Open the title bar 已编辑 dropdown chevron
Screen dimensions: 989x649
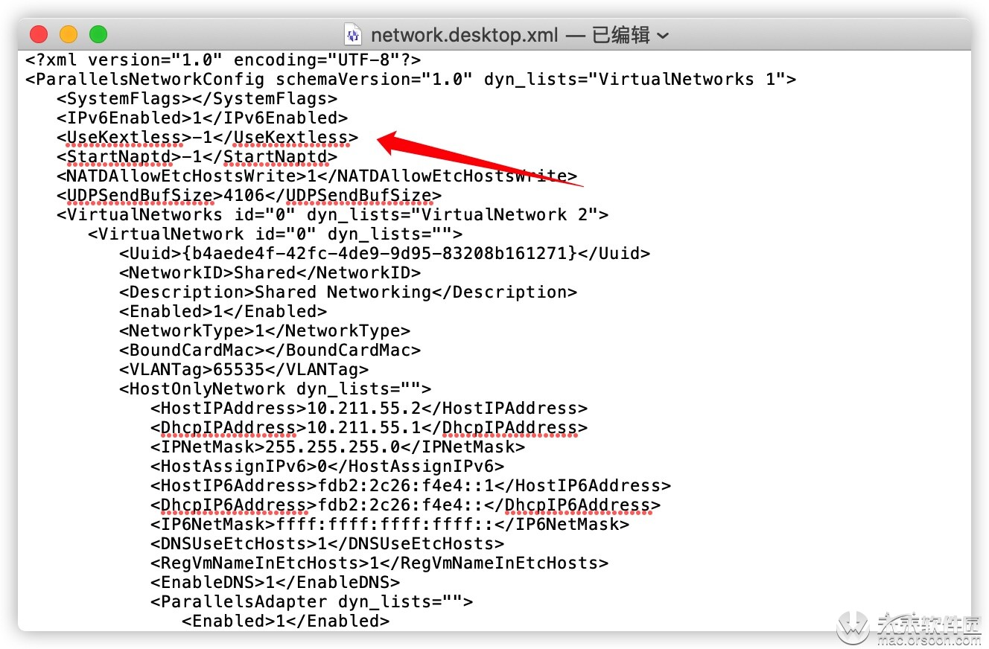pyautogui.click(x=663, y=35)
